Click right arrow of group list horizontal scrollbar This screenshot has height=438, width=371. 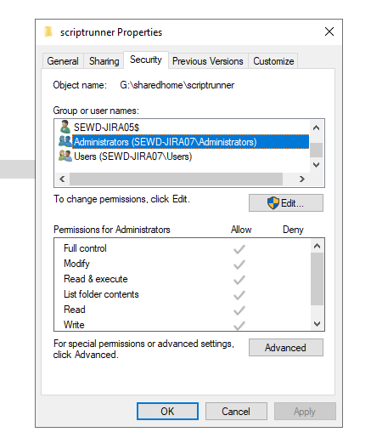click(x=302, y=179)
